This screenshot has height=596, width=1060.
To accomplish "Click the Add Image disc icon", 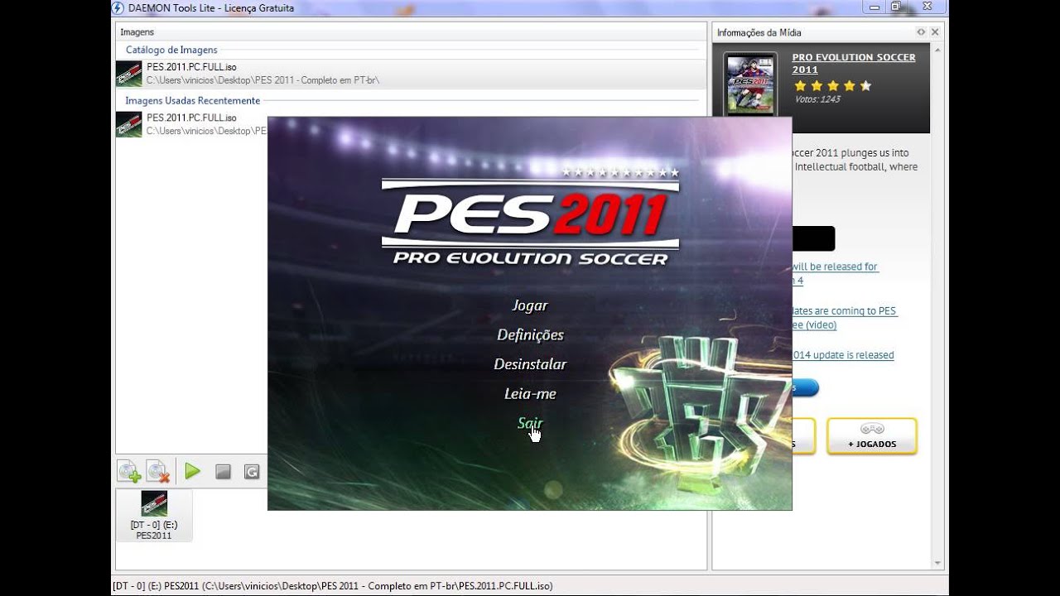I will [x=129, y=472].
